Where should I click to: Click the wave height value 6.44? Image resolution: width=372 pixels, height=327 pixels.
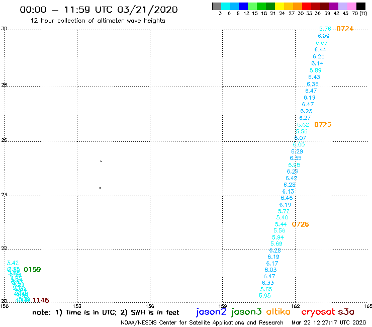(x=320, y=49)
